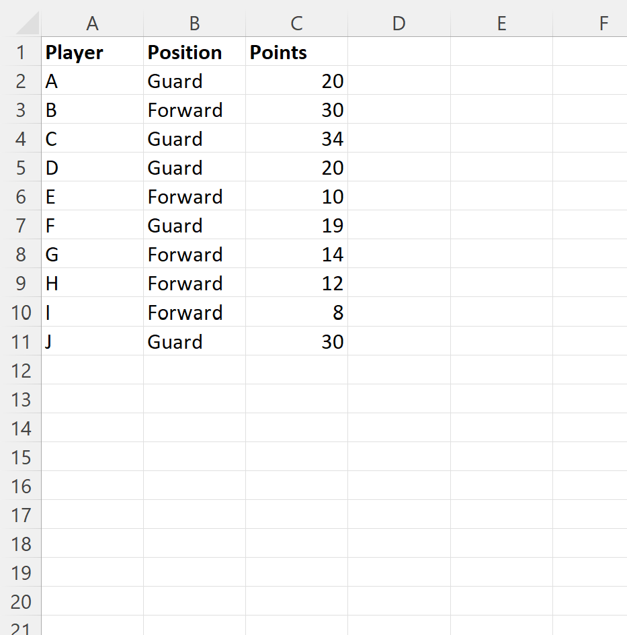The height and width of the screenshot is (635, 627).
Task: Select row header 1
Action: tap(21, 52)
